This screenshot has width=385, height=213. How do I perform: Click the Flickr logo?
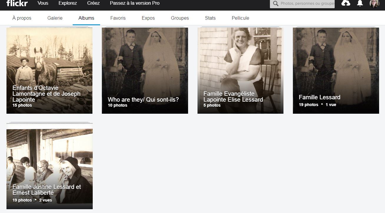pos(17,3)
